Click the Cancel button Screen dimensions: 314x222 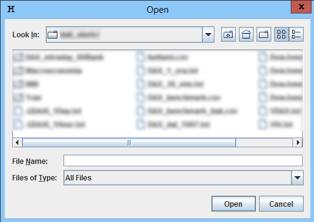point(281,204)
